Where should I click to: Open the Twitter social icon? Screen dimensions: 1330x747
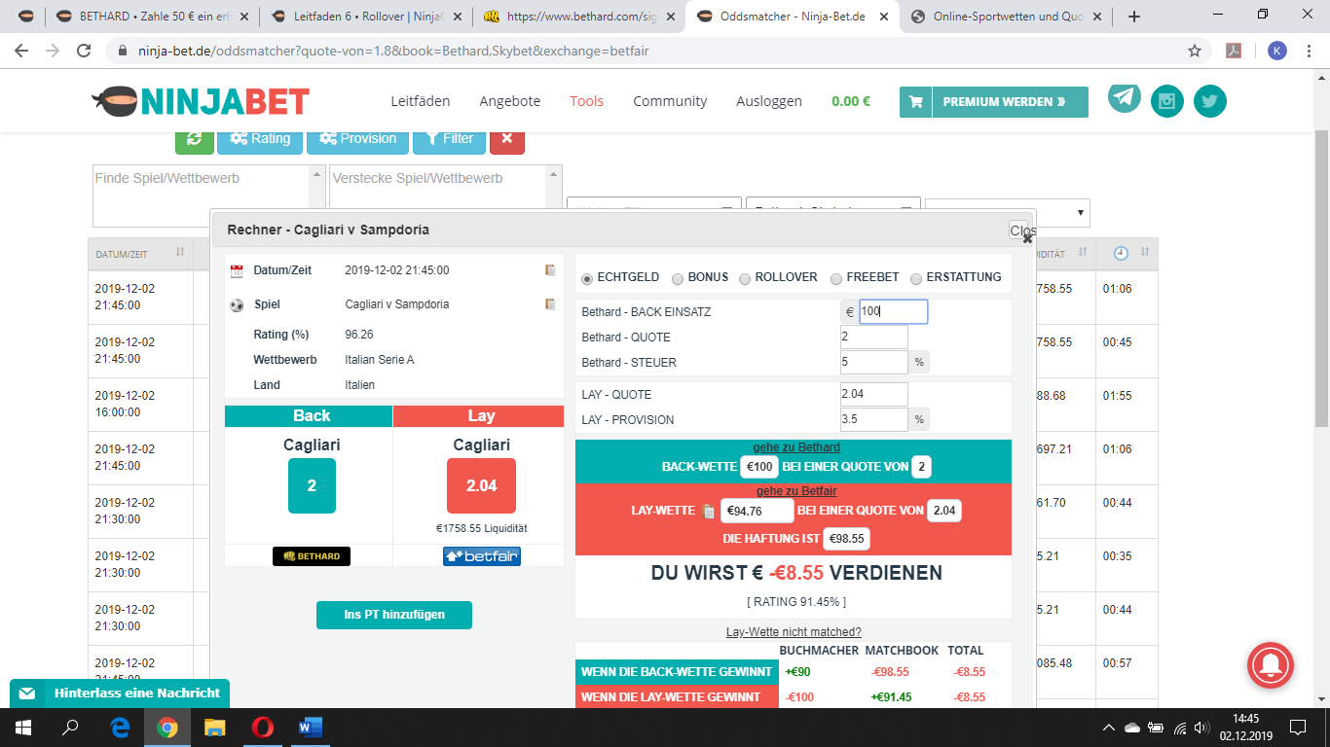[1210, 101]
